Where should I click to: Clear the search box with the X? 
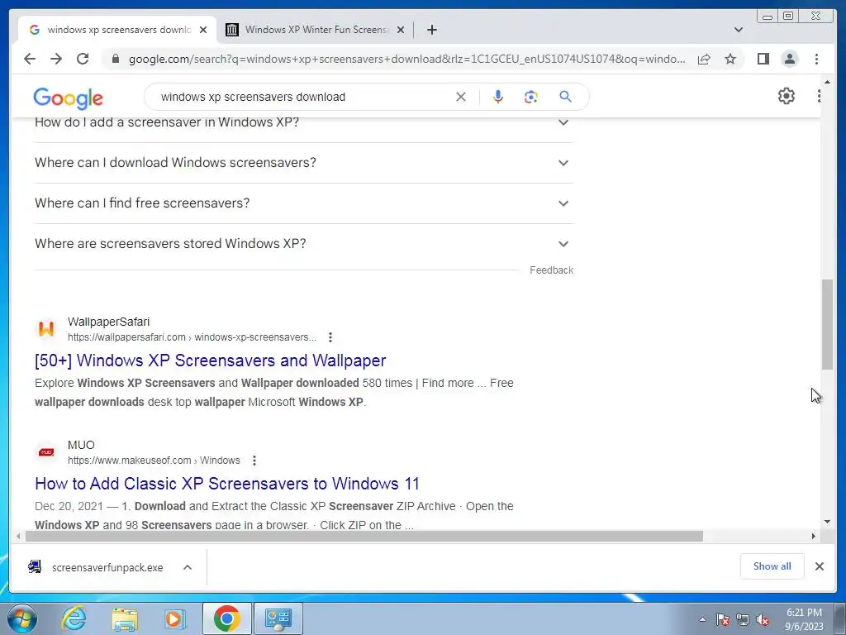tap(461, 97)
